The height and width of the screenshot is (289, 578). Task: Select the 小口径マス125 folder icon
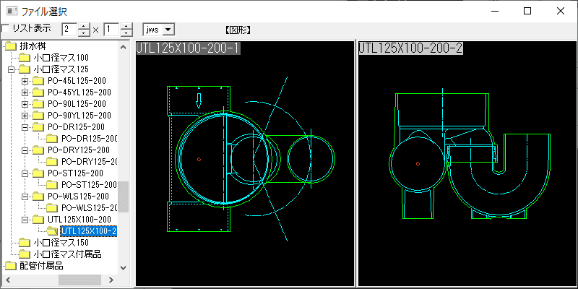(25, 69)
